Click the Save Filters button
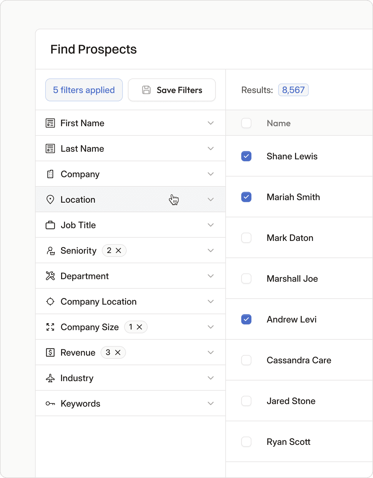The width and height of the screenshot is (373, 478). (x=172, y=90)
